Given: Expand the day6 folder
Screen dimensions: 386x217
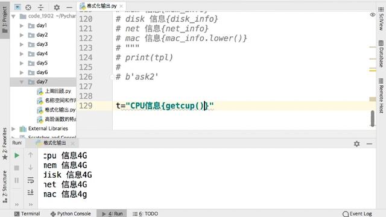Looking at the screenshot, I should 22,72.
